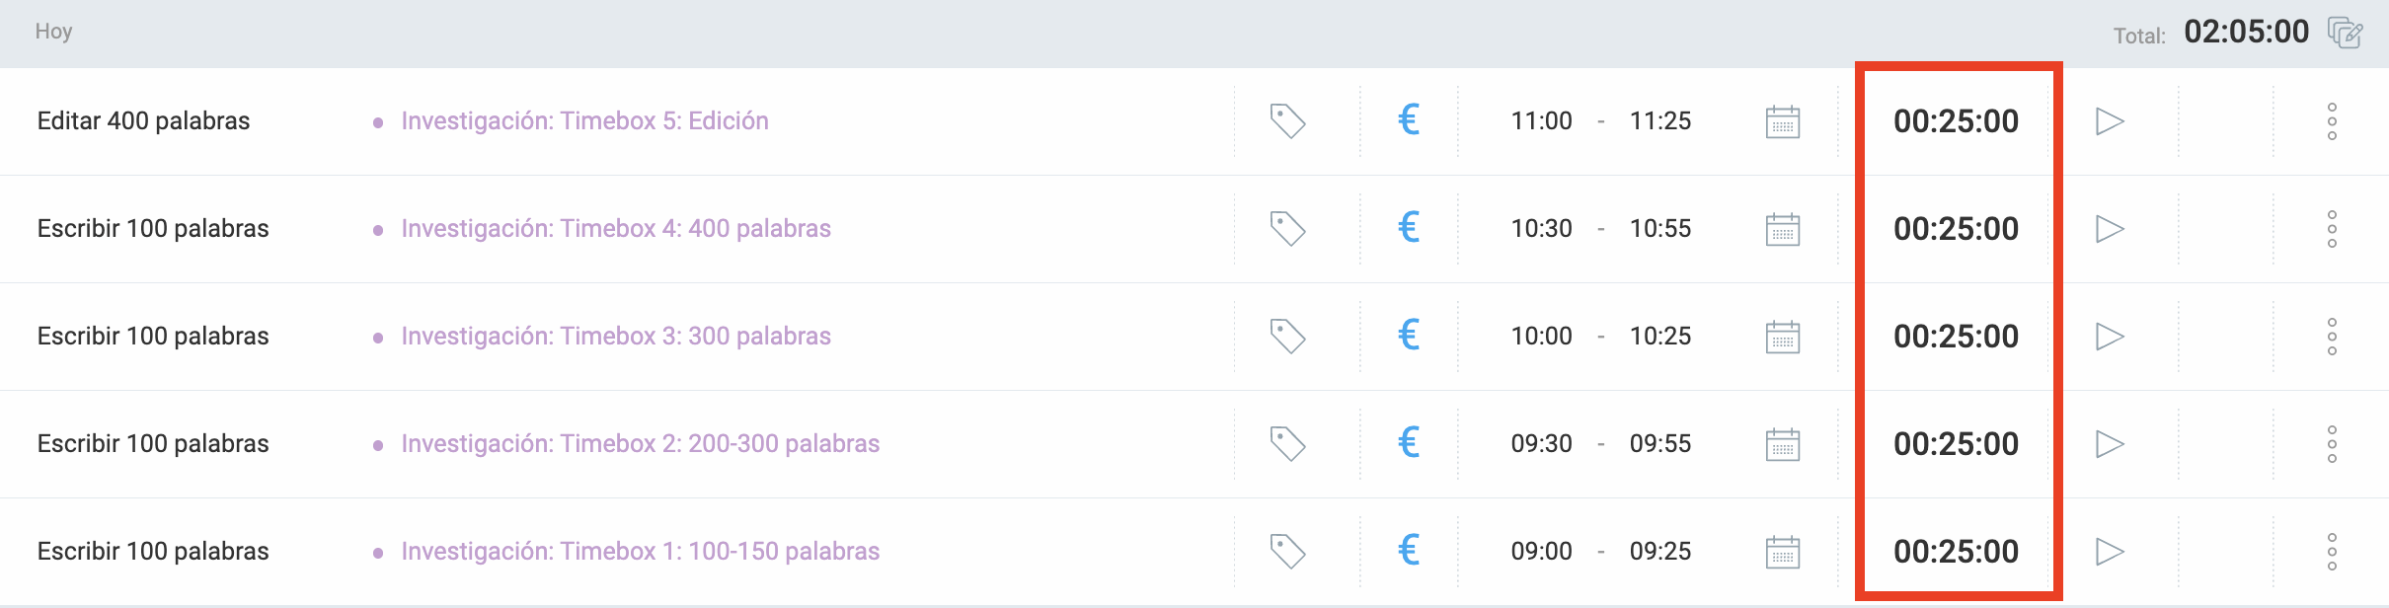Start timer for Timebox 1 entry
The width and height of the screenshot is (2389, 608).
[2110, 552]
